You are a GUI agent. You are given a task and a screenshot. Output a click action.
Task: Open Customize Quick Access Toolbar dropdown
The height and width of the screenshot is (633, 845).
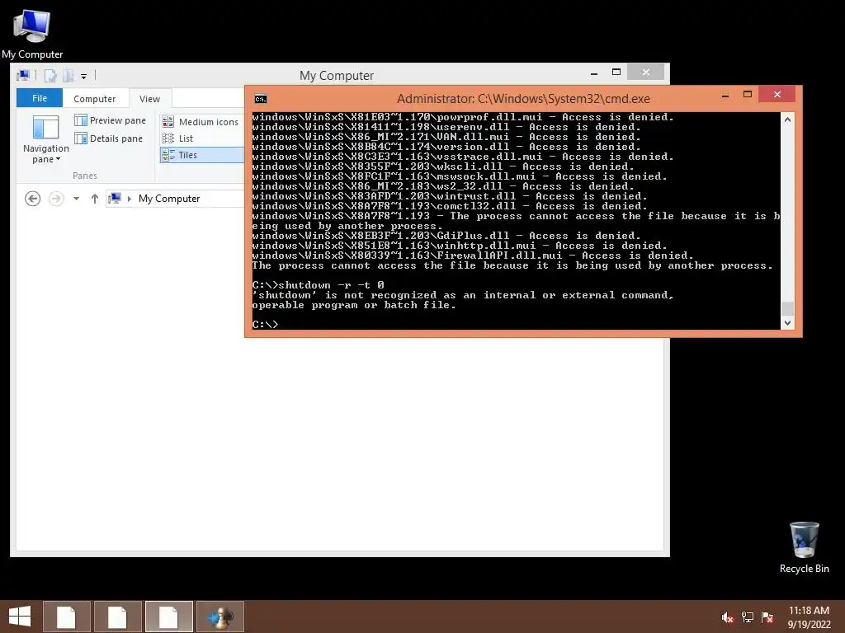83,76
